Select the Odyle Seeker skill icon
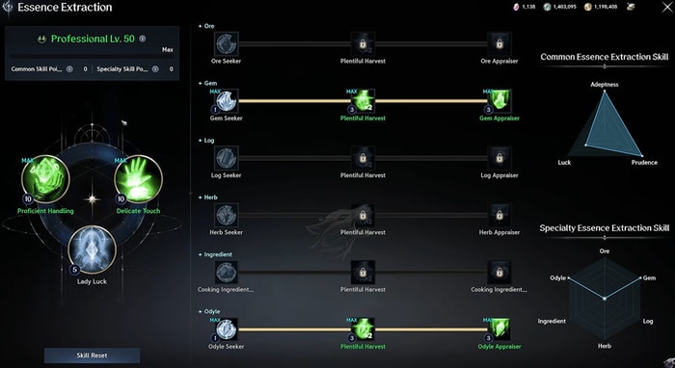Image resolution: width=675 pixels, height=368 pixels. click(x=226, y=329)
